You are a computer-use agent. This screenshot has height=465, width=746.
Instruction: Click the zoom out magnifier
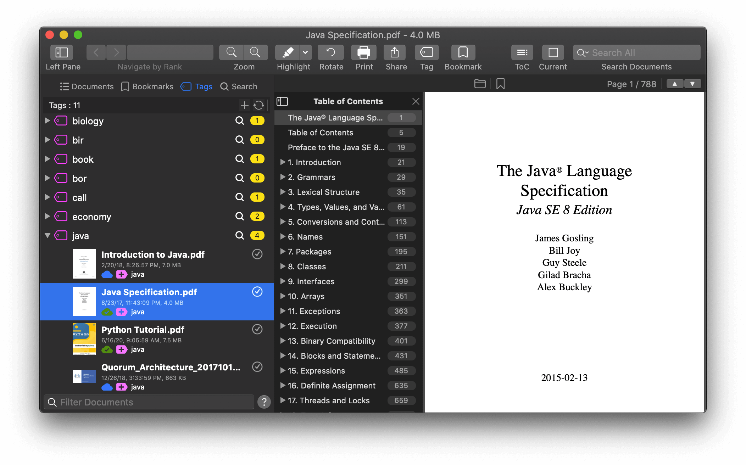tap(231, 52)
